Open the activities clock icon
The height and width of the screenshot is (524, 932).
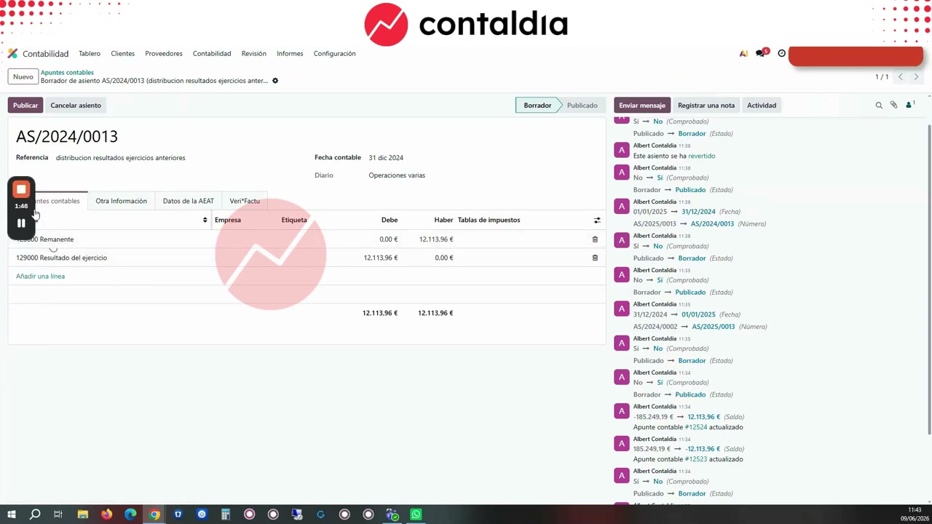pyautogui.click(x=782, y=53)
